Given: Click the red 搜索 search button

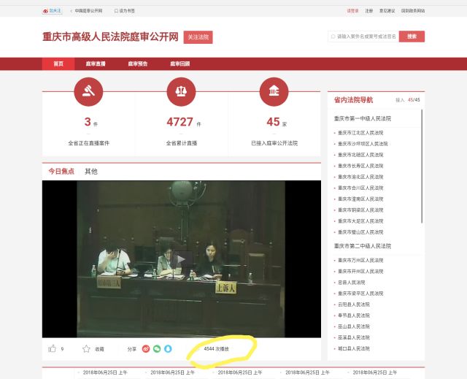Looking at the screenshot, I should 412,37.
